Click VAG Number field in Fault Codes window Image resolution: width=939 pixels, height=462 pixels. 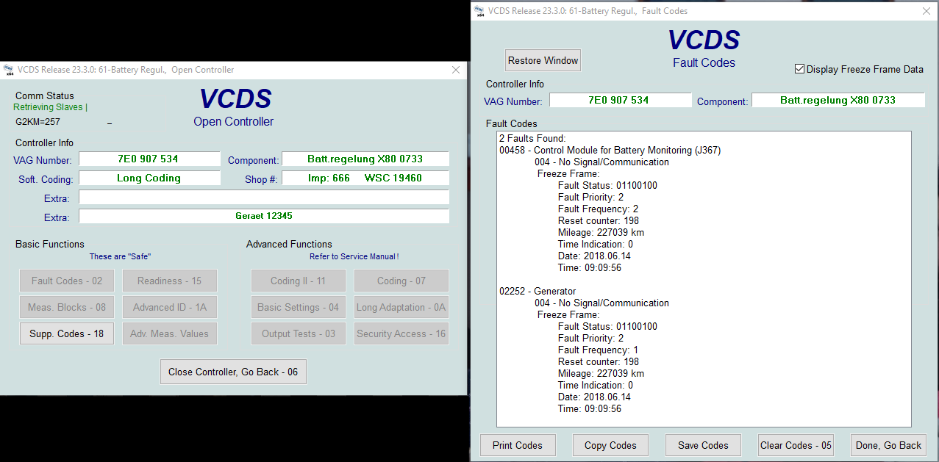pos(621,100)
